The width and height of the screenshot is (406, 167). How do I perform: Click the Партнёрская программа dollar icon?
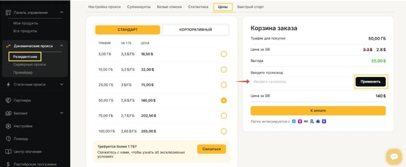click(x=8, y=164)
